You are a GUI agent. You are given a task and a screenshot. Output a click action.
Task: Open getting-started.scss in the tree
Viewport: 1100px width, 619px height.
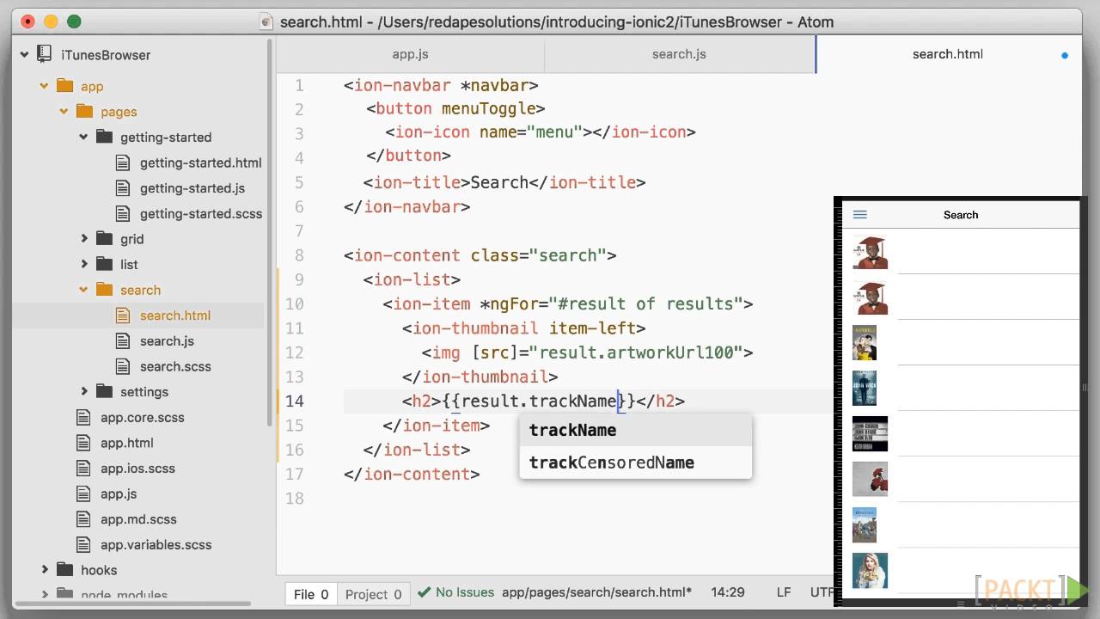point(201,213)
